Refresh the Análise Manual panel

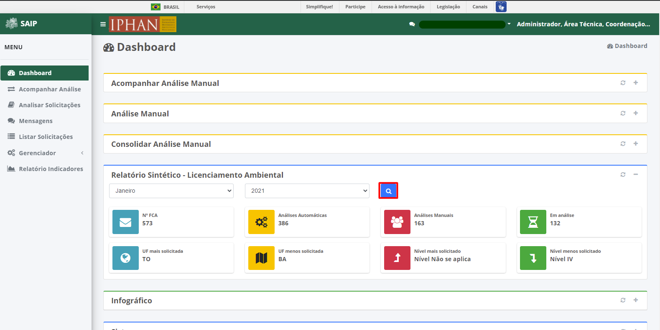(x=623, y=113)
